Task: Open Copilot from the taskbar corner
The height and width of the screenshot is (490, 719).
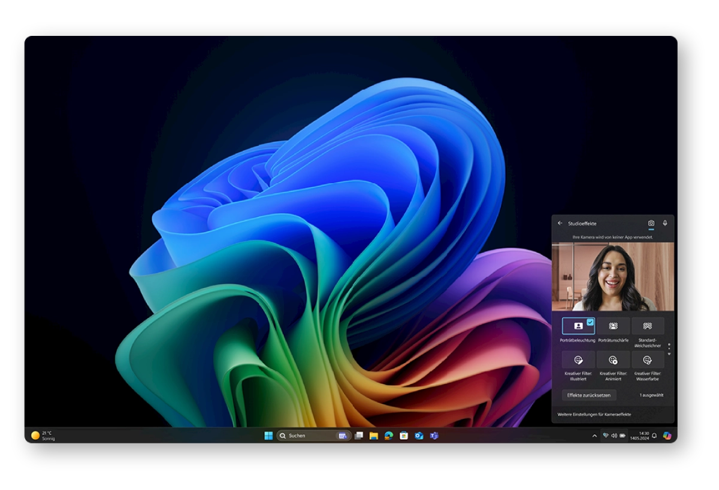Action: [x=667, y=436]
